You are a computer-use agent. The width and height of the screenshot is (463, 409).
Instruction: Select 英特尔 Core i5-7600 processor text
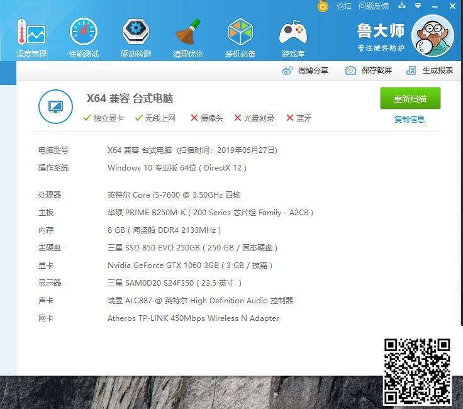(174, 195)
